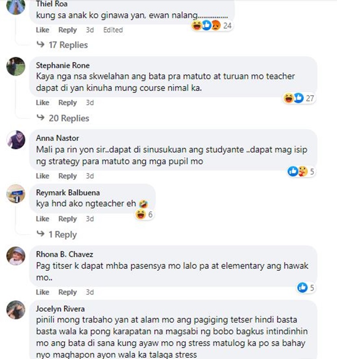Open reaction icons on Thiel Roa's comment
This screenshot has width=337, height=359.
coord(207,26)
